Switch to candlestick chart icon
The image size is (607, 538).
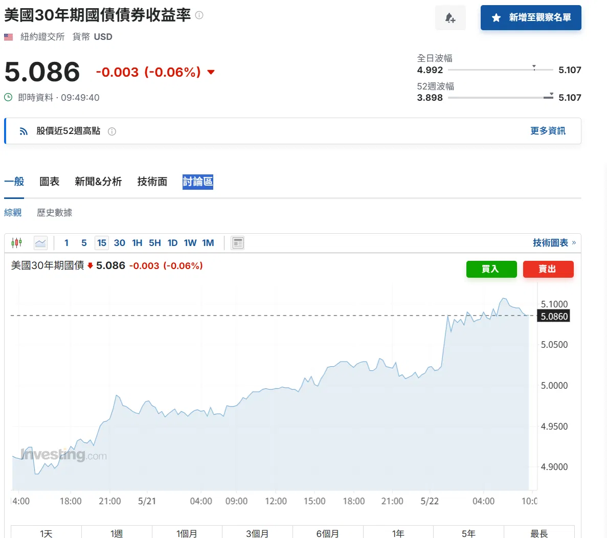point(17,243)
